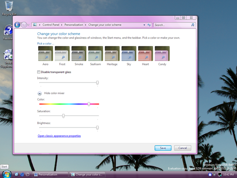Select the Install Supplemental desktop shortcut
This screenshot has height=178, width=237.
coord(7,58)
